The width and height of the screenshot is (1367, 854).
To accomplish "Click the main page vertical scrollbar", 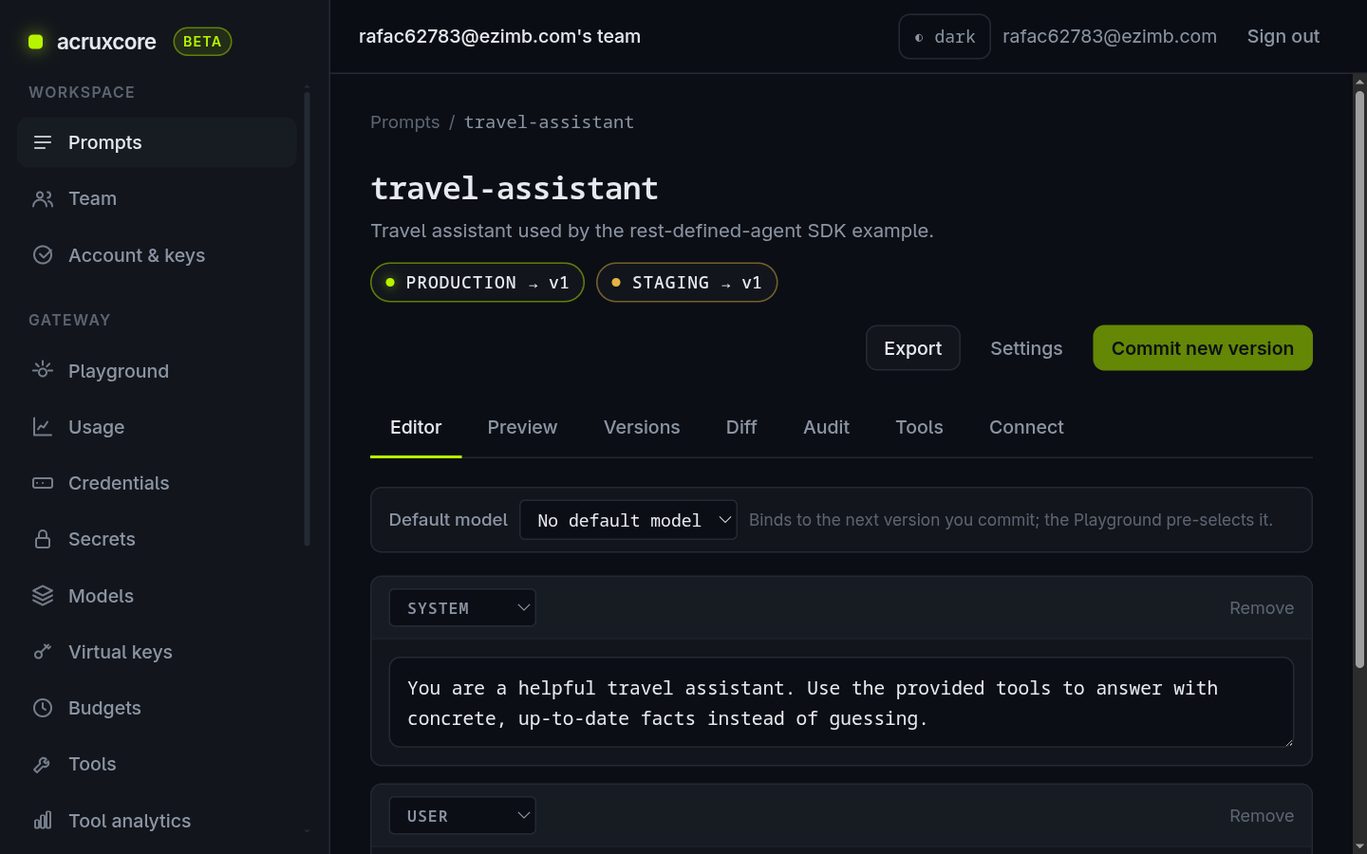I will click(x=1359, y=380).
